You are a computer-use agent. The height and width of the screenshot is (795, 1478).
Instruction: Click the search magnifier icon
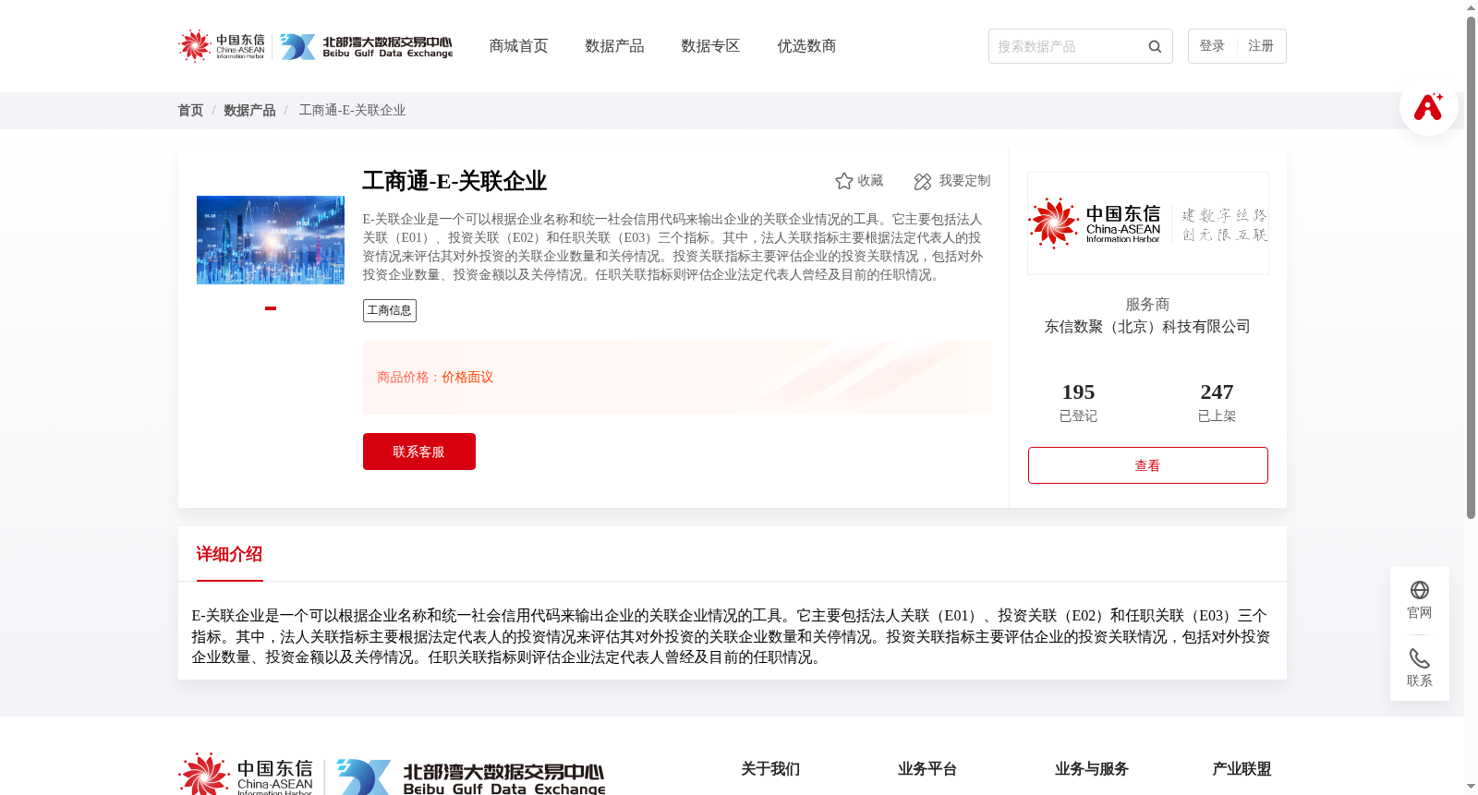tap(1155, 46)
